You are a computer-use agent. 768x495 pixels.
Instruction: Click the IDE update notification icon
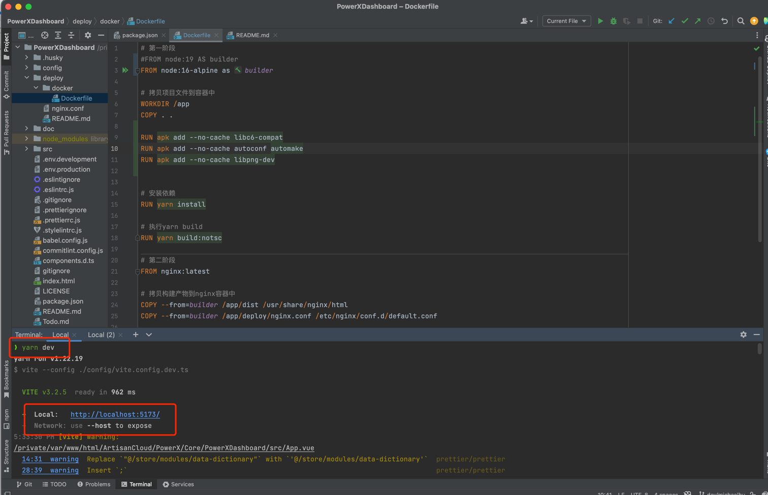[x=754, y=21]
